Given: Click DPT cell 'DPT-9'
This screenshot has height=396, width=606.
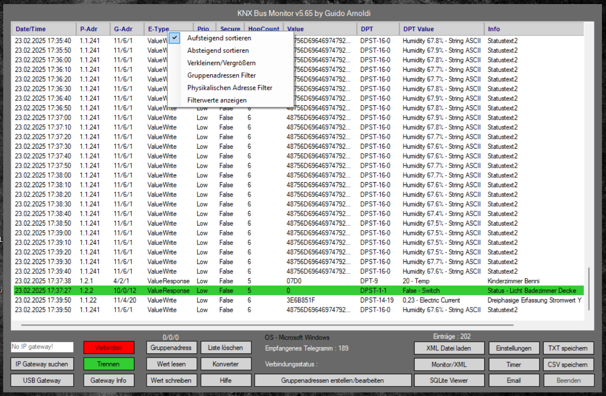Looking at the screenshot, I should pos(369,281).
